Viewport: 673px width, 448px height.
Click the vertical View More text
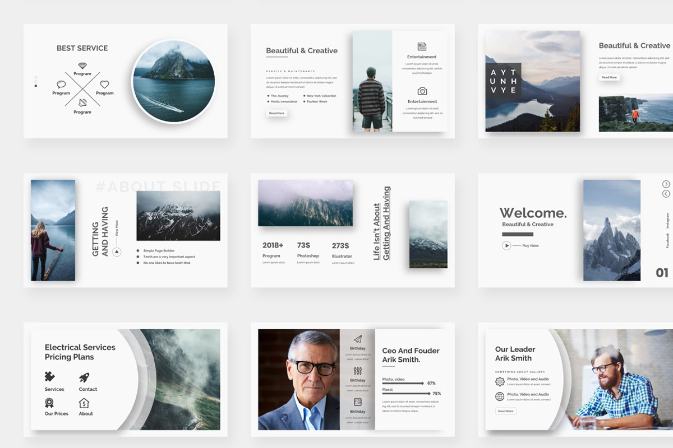click(x=117, y=228)
